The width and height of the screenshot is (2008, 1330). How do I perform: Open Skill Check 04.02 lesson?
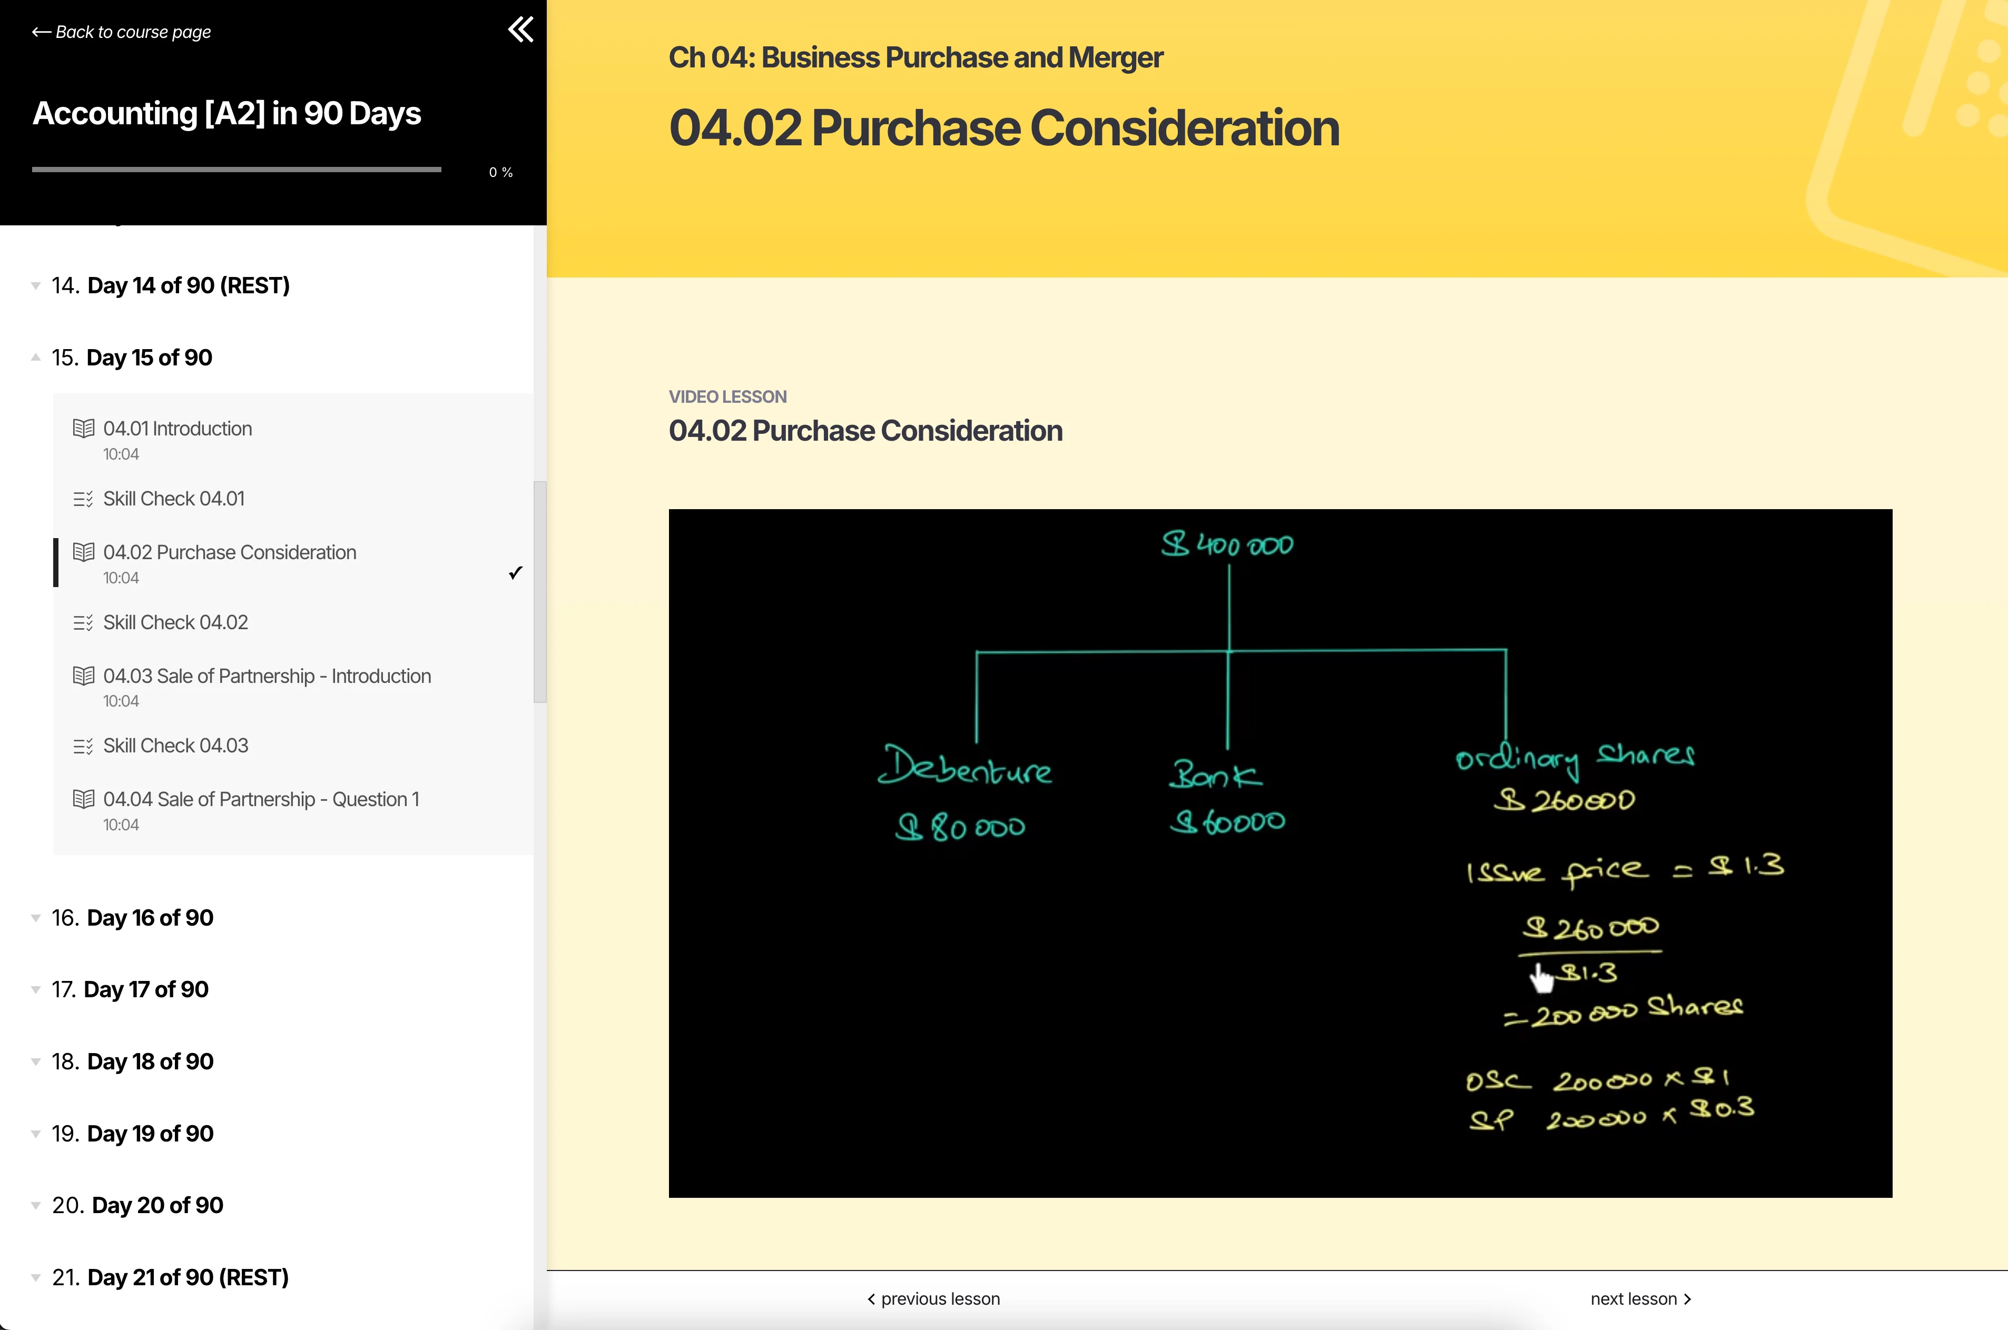pyautogui.click(x=175, y=622)
